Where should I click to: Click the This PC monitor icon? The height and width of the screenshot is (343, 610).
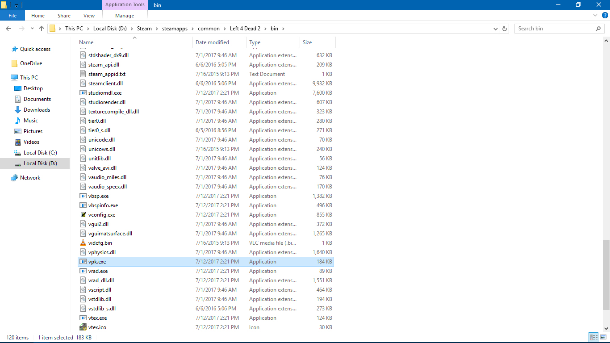pos(15,78)
